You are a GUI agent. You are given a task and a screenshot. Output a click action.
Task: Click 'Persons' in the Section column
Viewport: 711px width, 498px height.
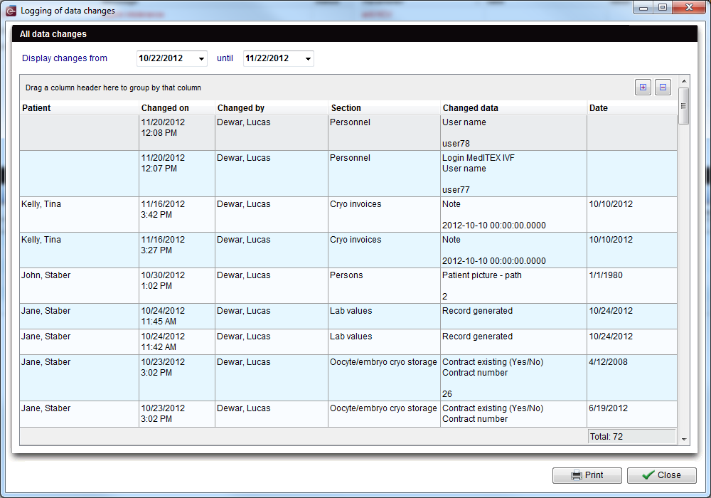346,275
